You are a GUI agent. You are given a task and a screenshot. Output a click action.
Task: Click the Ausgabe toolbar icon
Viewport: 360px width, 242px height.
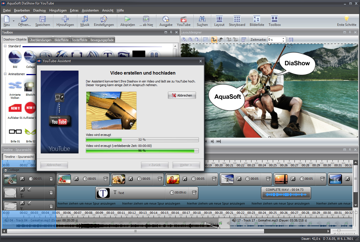(x=166, y=19)
